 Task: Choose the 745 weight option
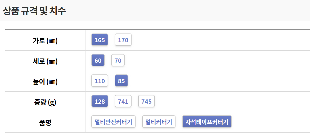(x=146, y=102)
